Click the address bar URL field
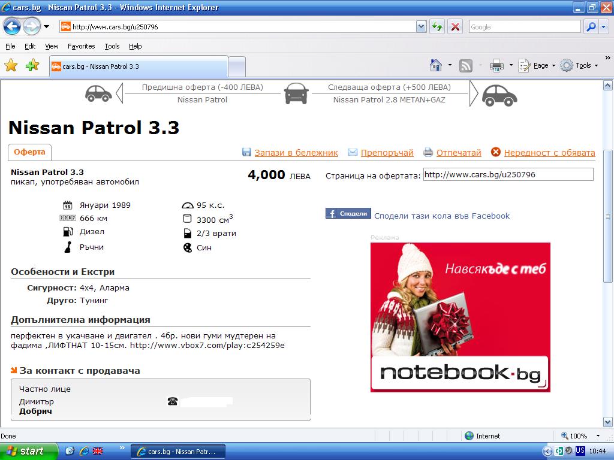The height and width of the screenshot is (460, 614). pos(237,26)
